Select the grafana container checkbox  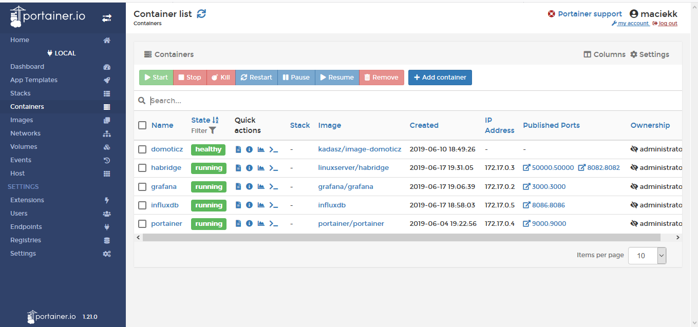click(x=142, y=187)
